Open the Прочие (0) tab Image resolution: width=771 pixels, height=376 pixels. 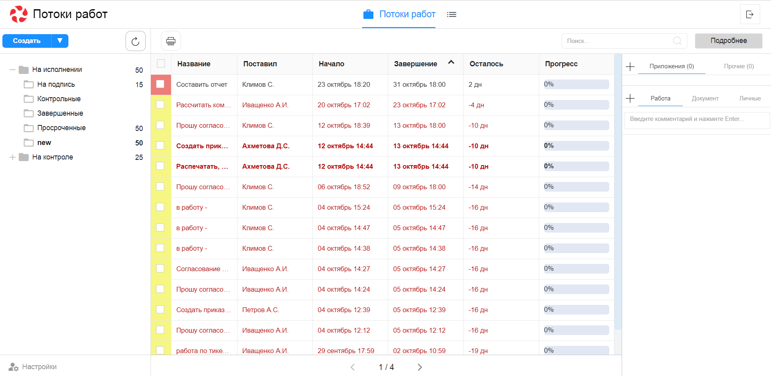pyautogui.click(x=739, y=66)
